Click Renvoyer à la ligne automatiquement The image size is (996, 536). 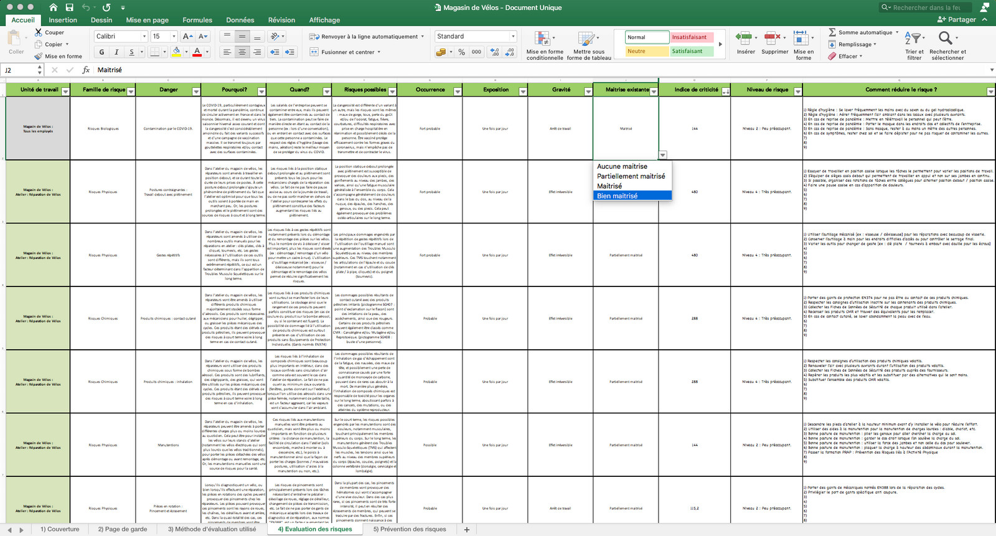[367, 36]
